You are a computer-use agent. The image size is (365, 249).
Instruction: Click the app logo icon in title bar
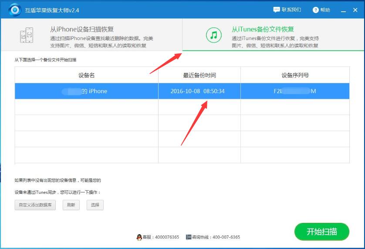click(x=15, y=10)
